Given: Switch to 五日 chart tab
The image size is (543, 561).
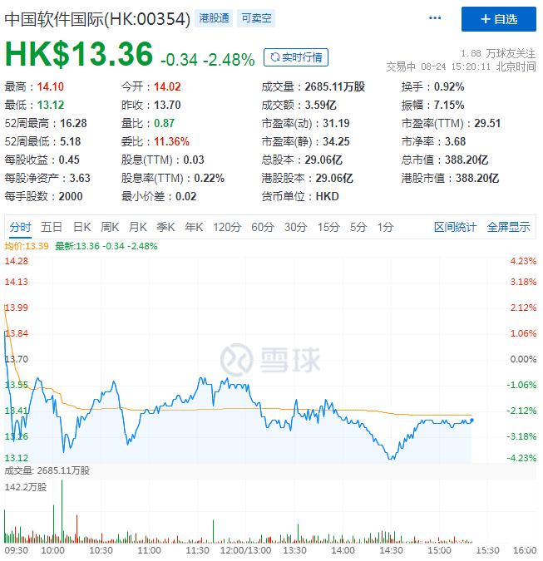Looking at the screenshot, I should click(x=52, y=227).
